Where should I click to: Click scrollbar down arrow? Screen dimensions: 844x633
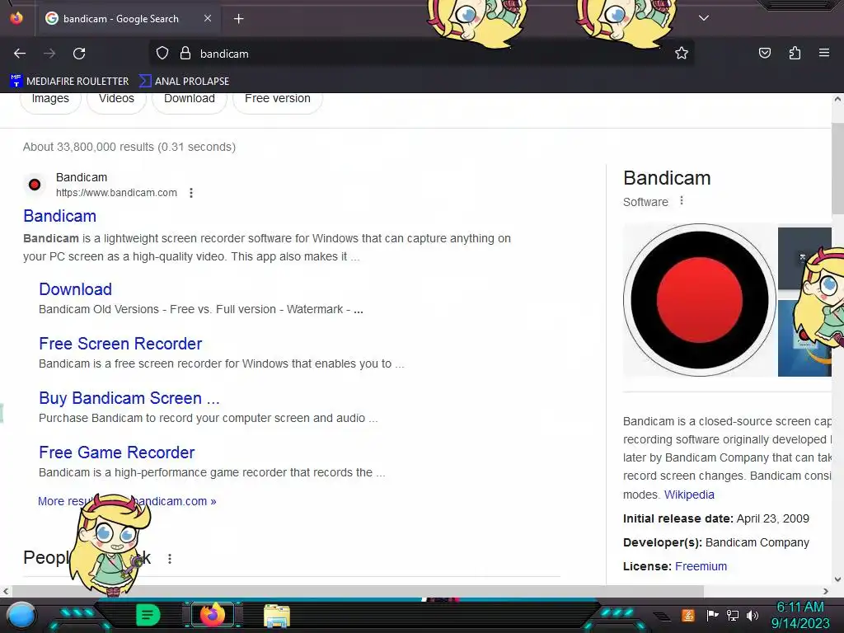(x=837, y=579)
